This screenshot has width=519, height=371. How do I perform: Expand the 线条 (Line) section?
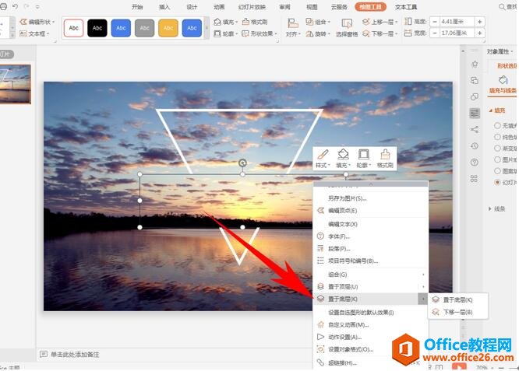coord(497,208)
